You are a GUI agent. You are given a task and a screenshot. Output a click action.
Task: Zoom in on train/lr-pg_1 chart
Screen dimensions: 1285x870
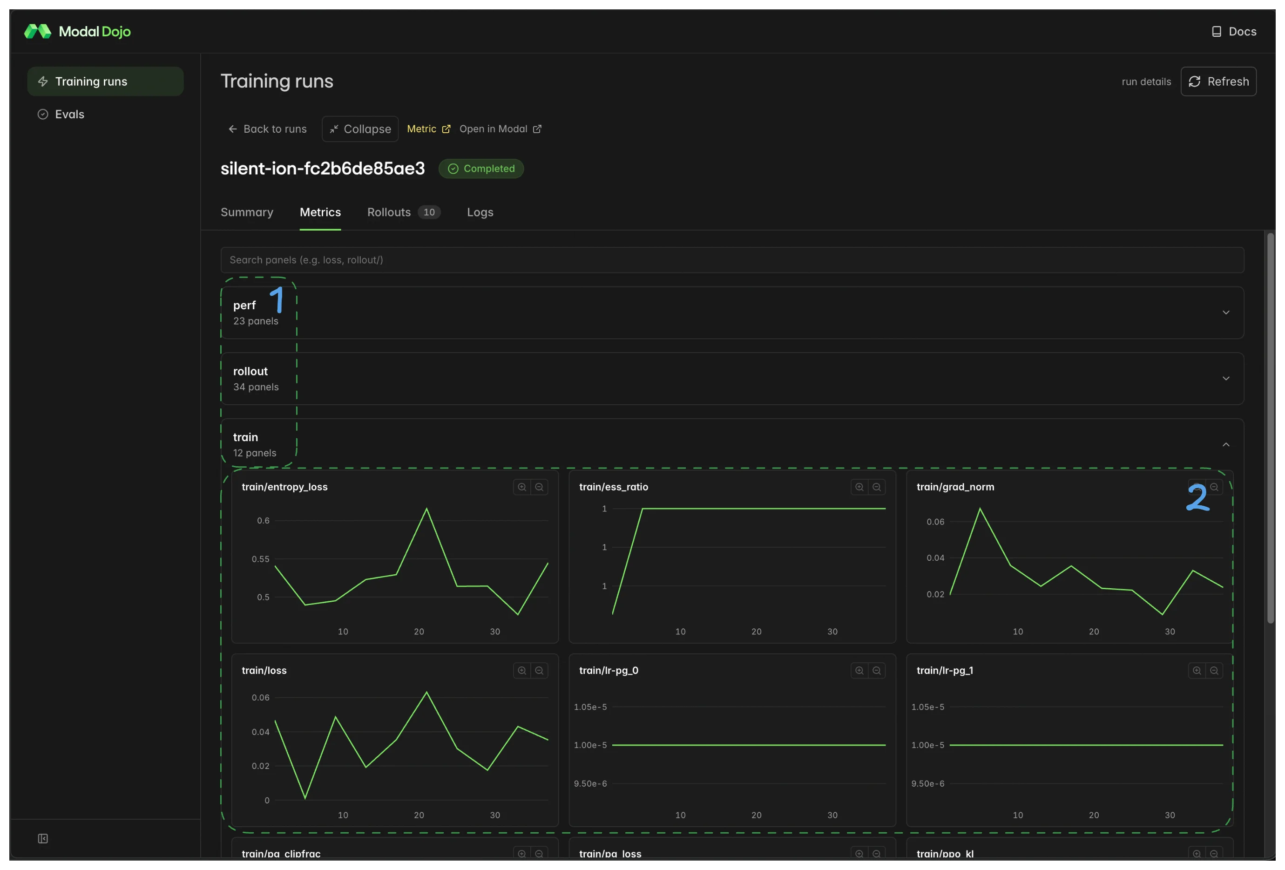pyautogui.click(x=1197, y=670)
